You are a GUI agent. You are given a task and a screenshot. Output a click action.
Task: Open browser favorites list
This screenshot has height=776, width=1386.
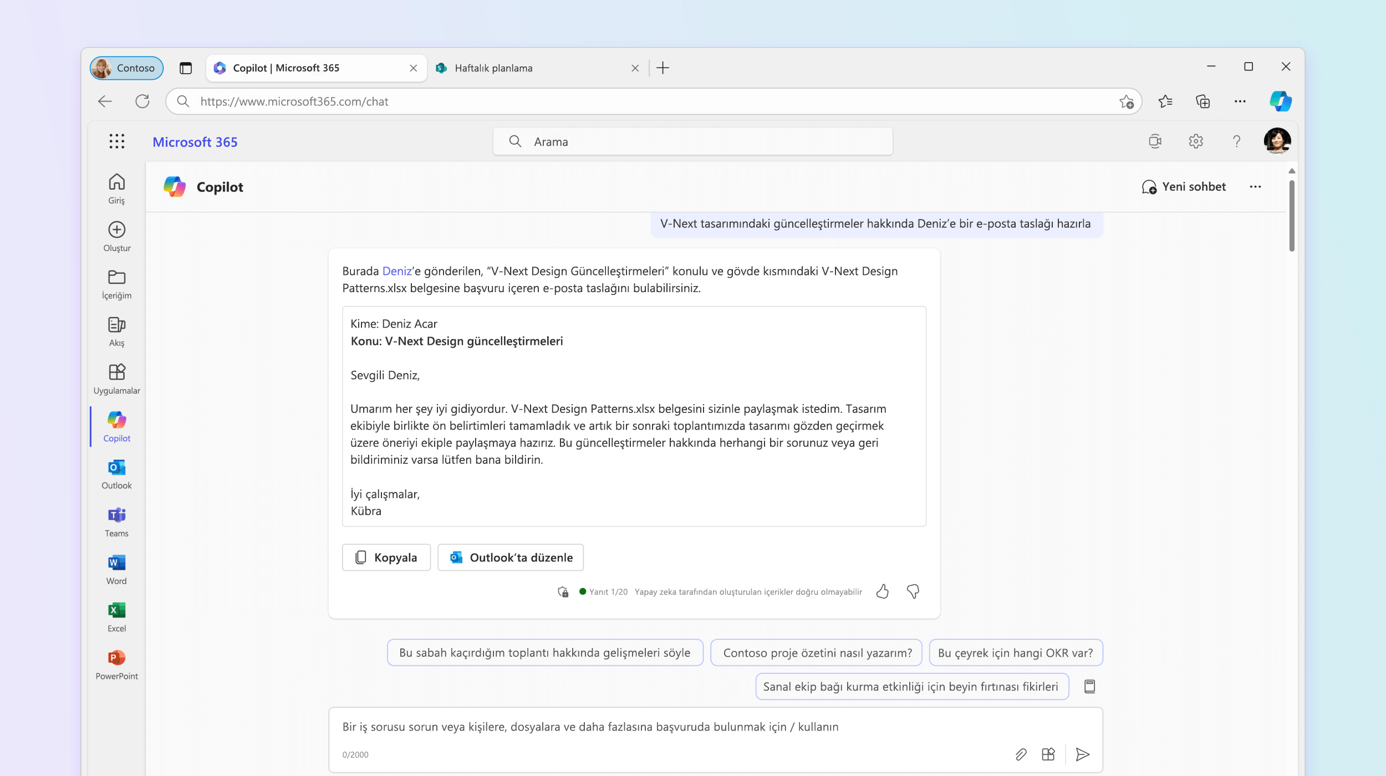tap(1165, 101)
